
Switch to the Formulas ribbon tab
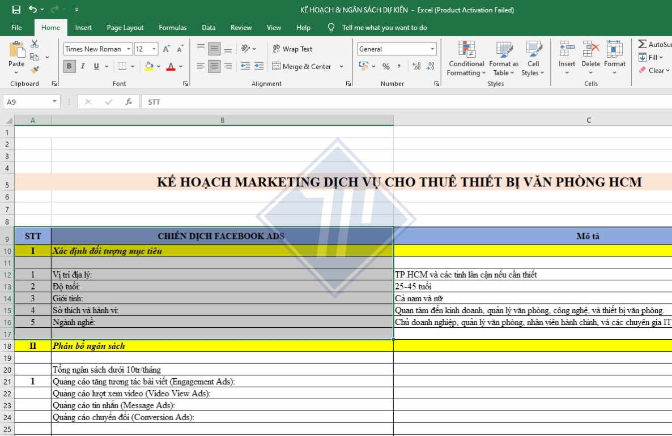click(172, 27)
